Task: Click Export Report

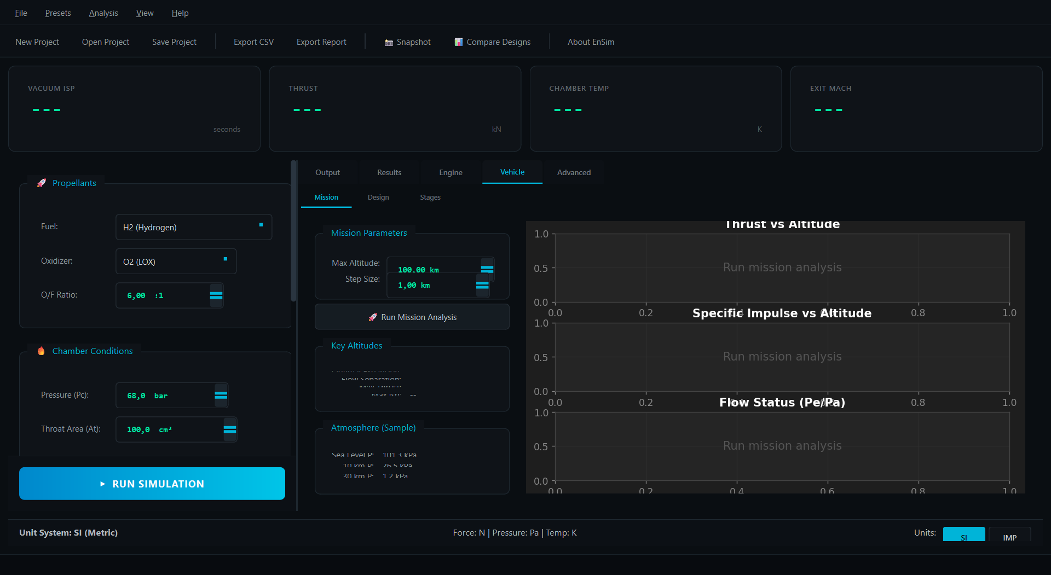Action: click(321, 42)
